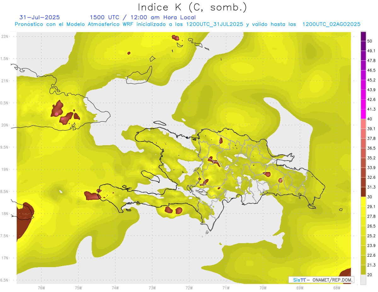Click legend value "45.2"

[x=371, y=80]
